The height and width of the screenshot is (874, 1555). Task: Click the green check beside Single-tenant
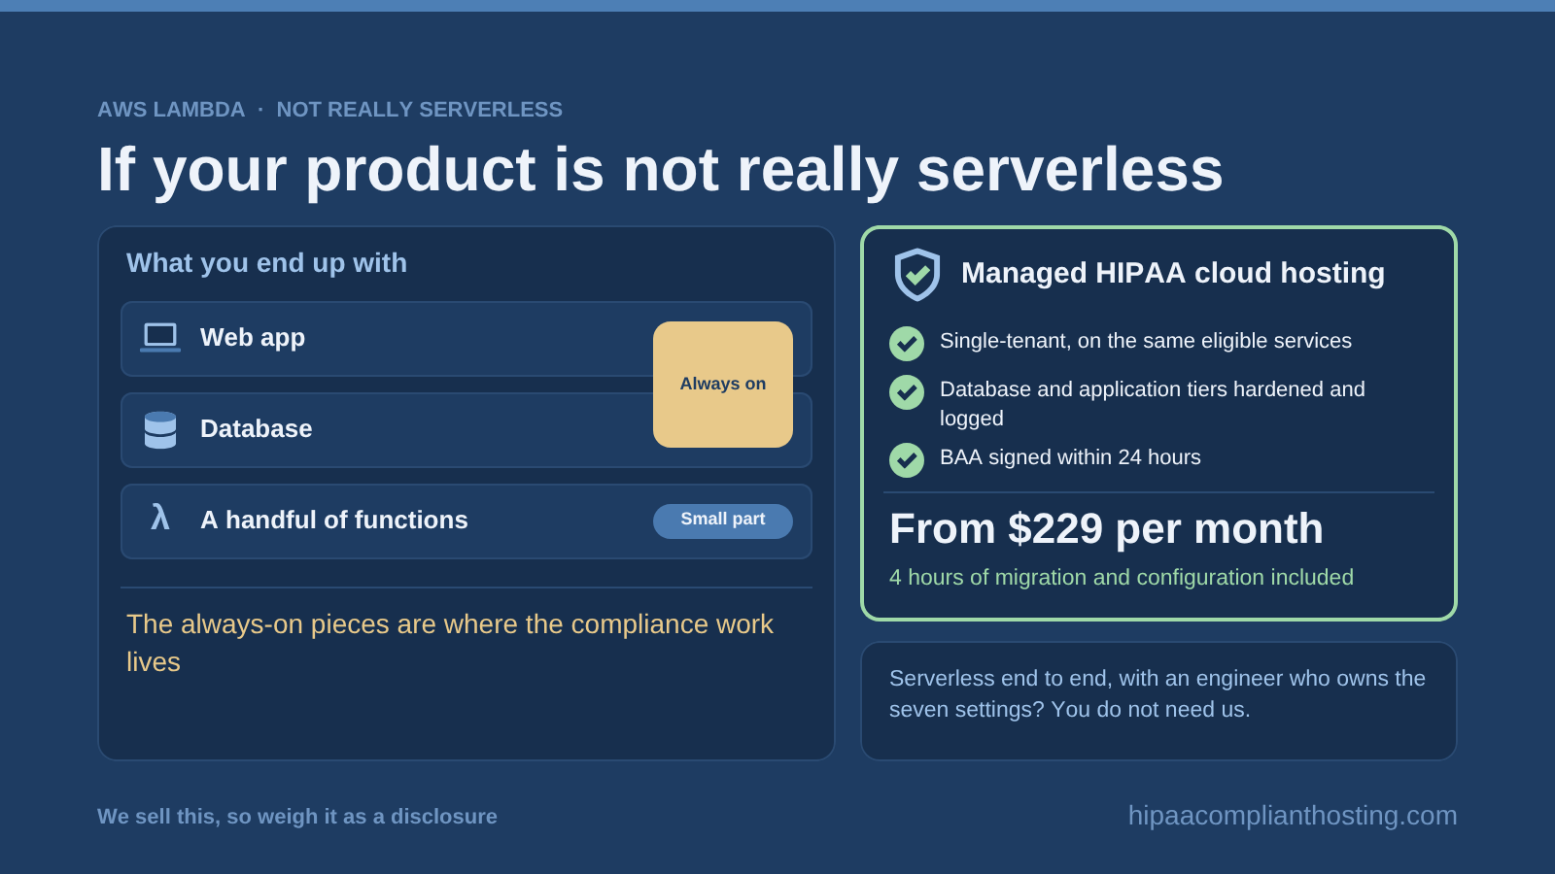pyautogui.click(x=907, y=344)
